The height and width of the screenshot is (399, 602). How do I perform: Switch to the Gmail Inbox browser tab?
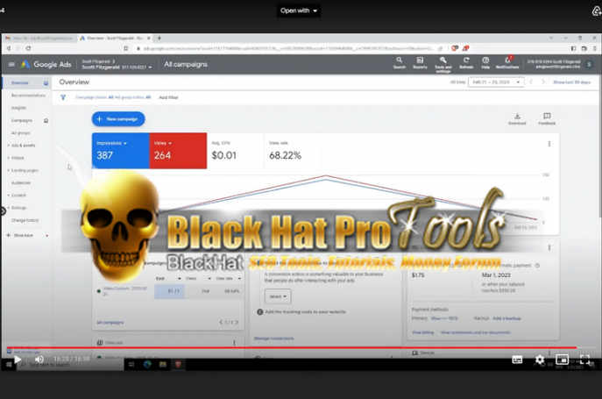point(39,38)
